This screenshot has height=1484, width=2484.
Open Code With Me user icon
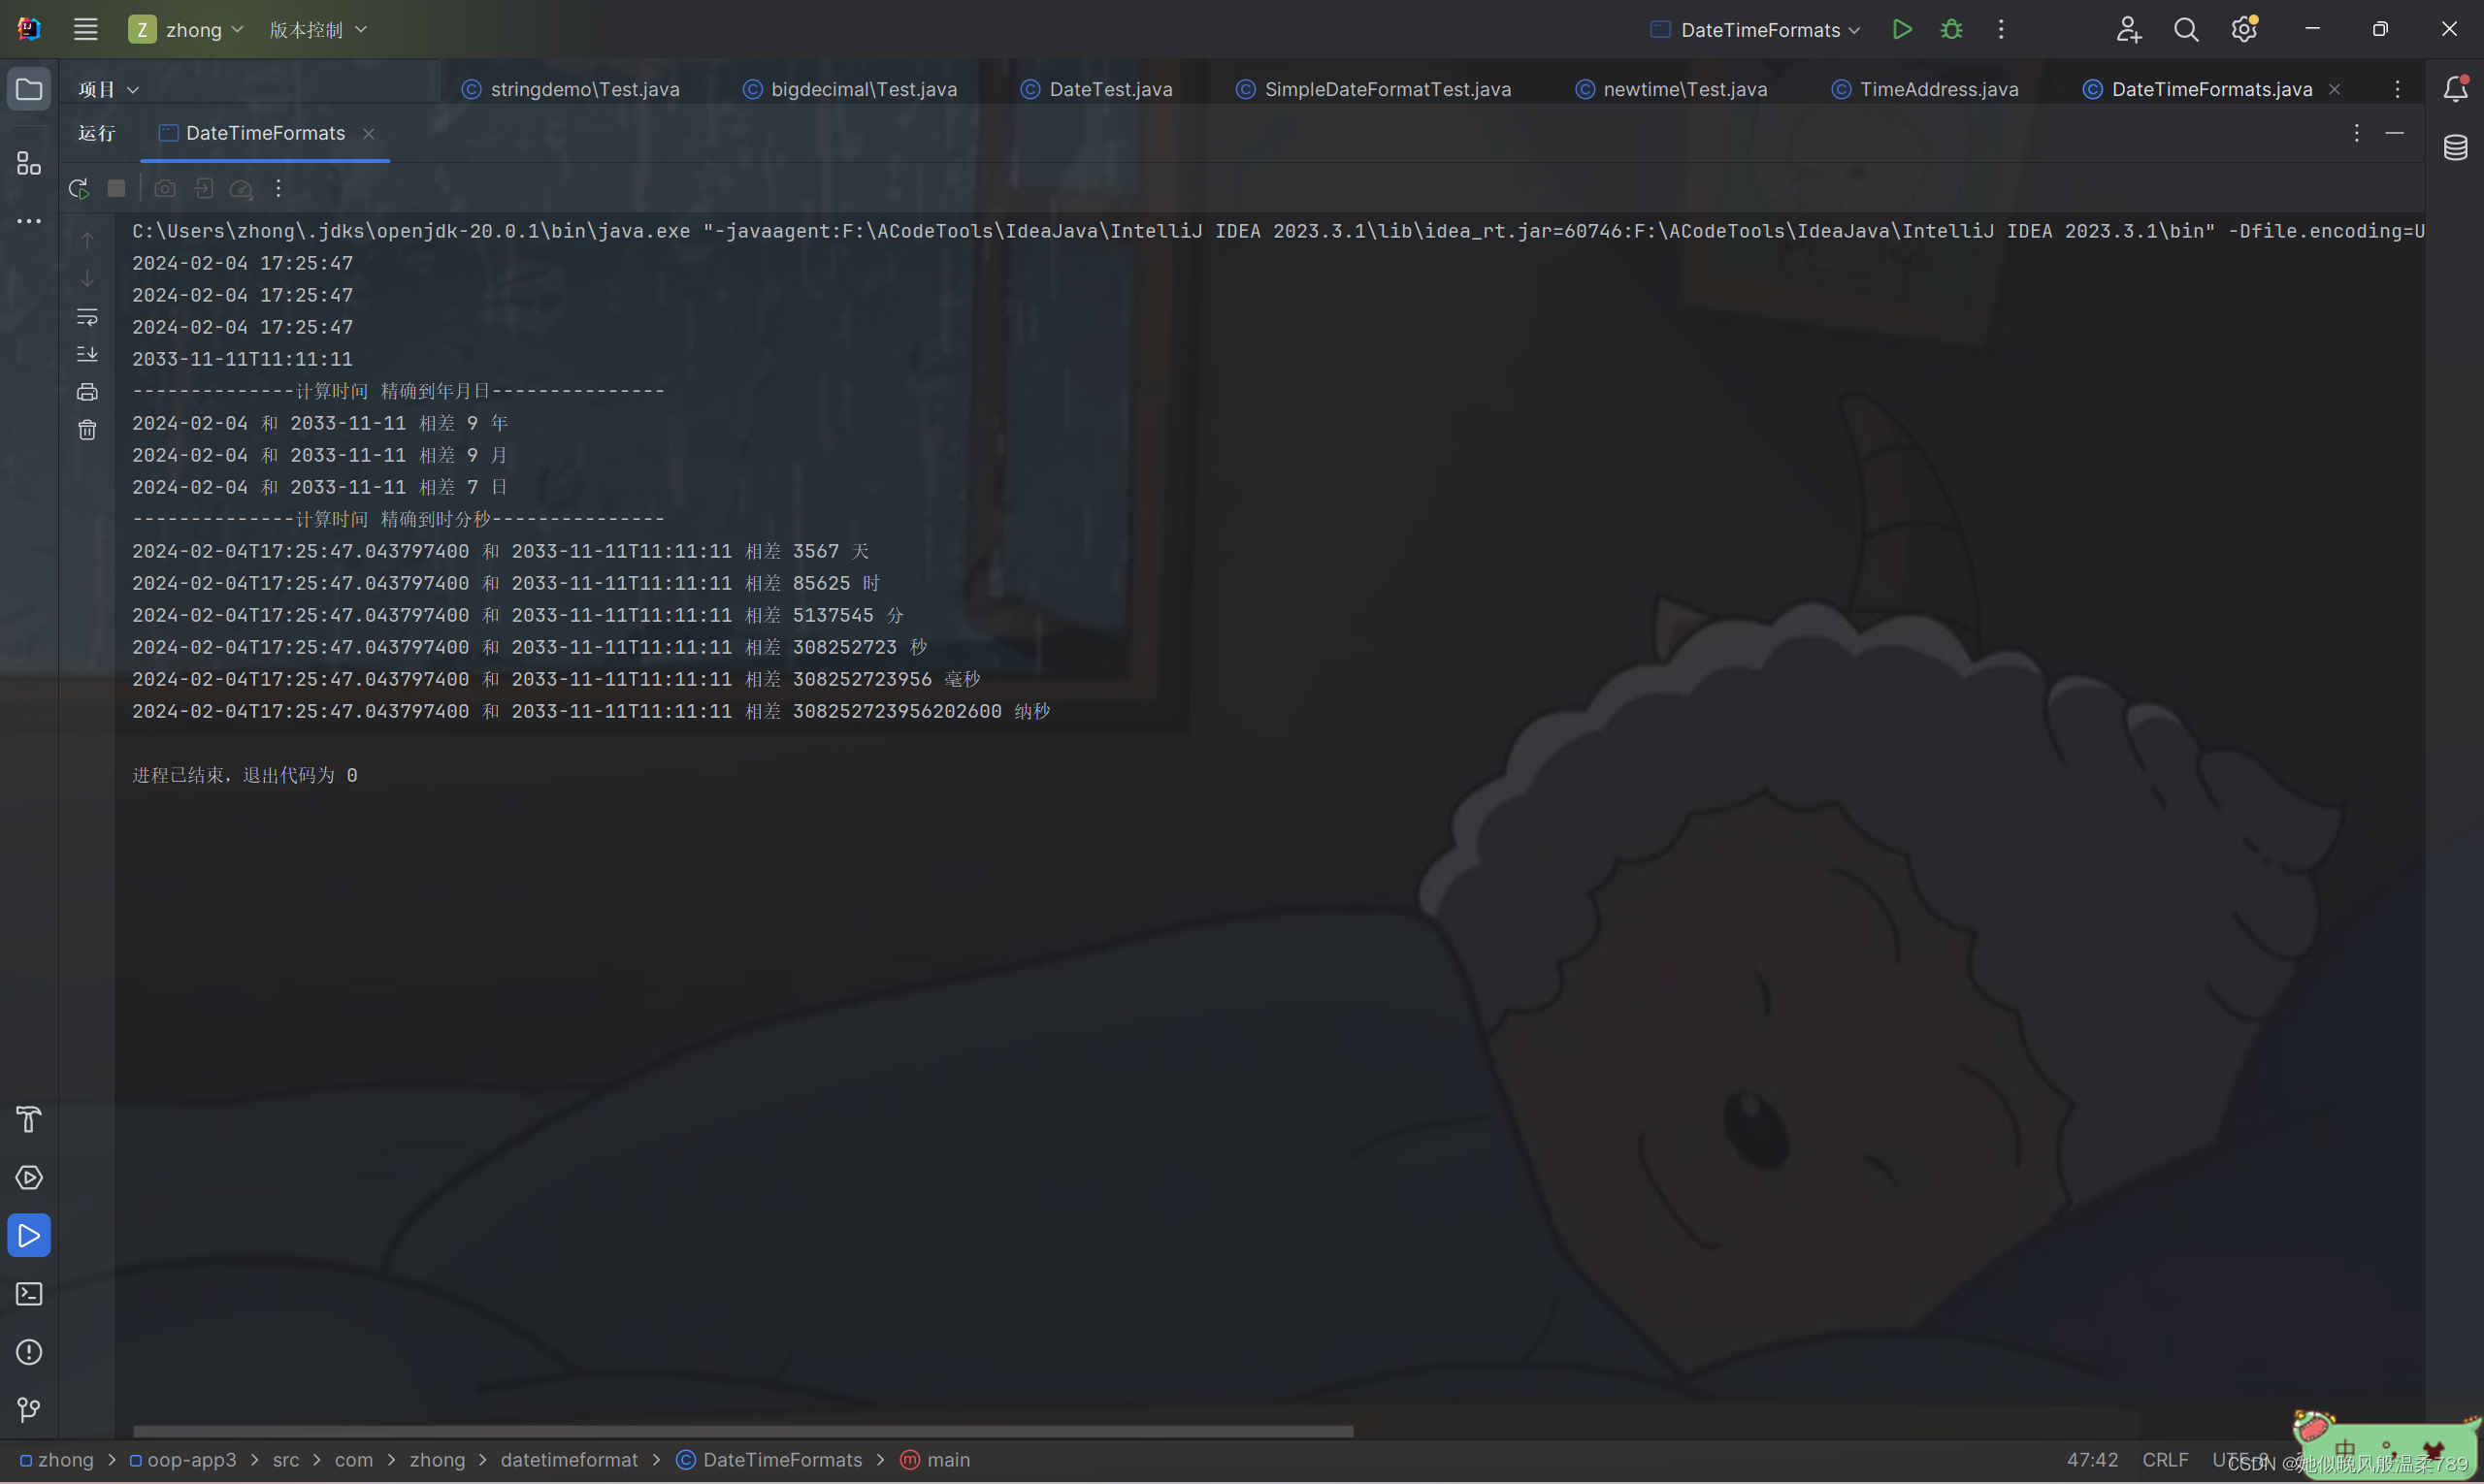coord(2128,30)
